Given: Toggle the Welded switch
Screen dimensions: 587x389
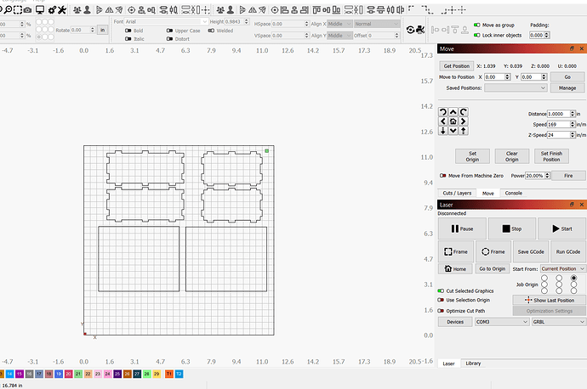Looking at the screenshot, I should click(x=211, y=31).
